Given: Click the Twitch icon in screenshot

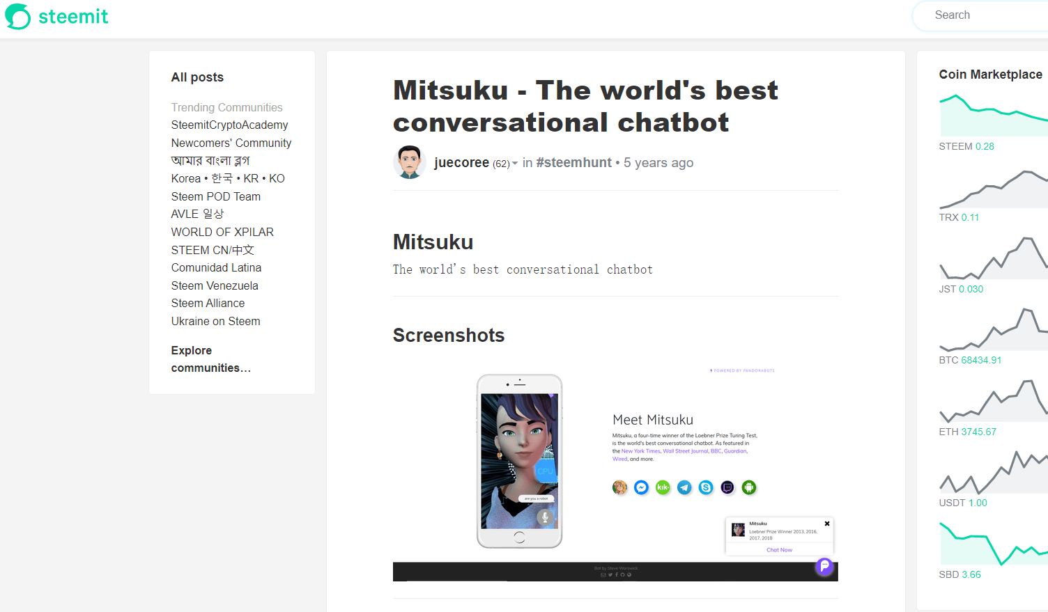Looking at the screenshot, I should 727,487.
